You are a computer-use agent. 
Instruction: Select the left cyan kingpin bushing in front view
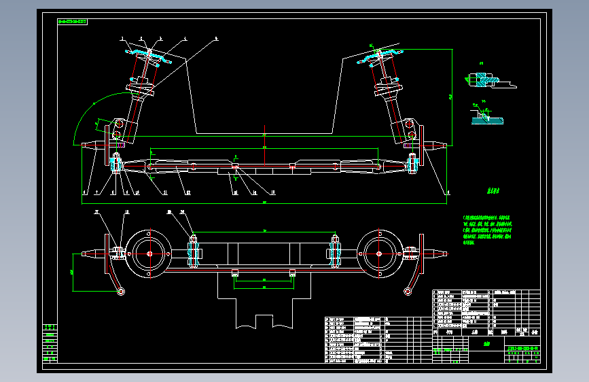click(116, 164)
